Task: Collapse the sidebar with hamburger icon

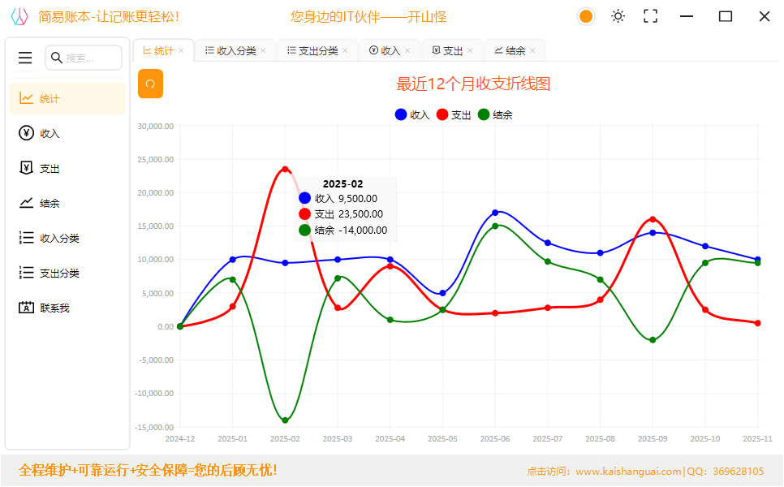Action: coord(25,58)
